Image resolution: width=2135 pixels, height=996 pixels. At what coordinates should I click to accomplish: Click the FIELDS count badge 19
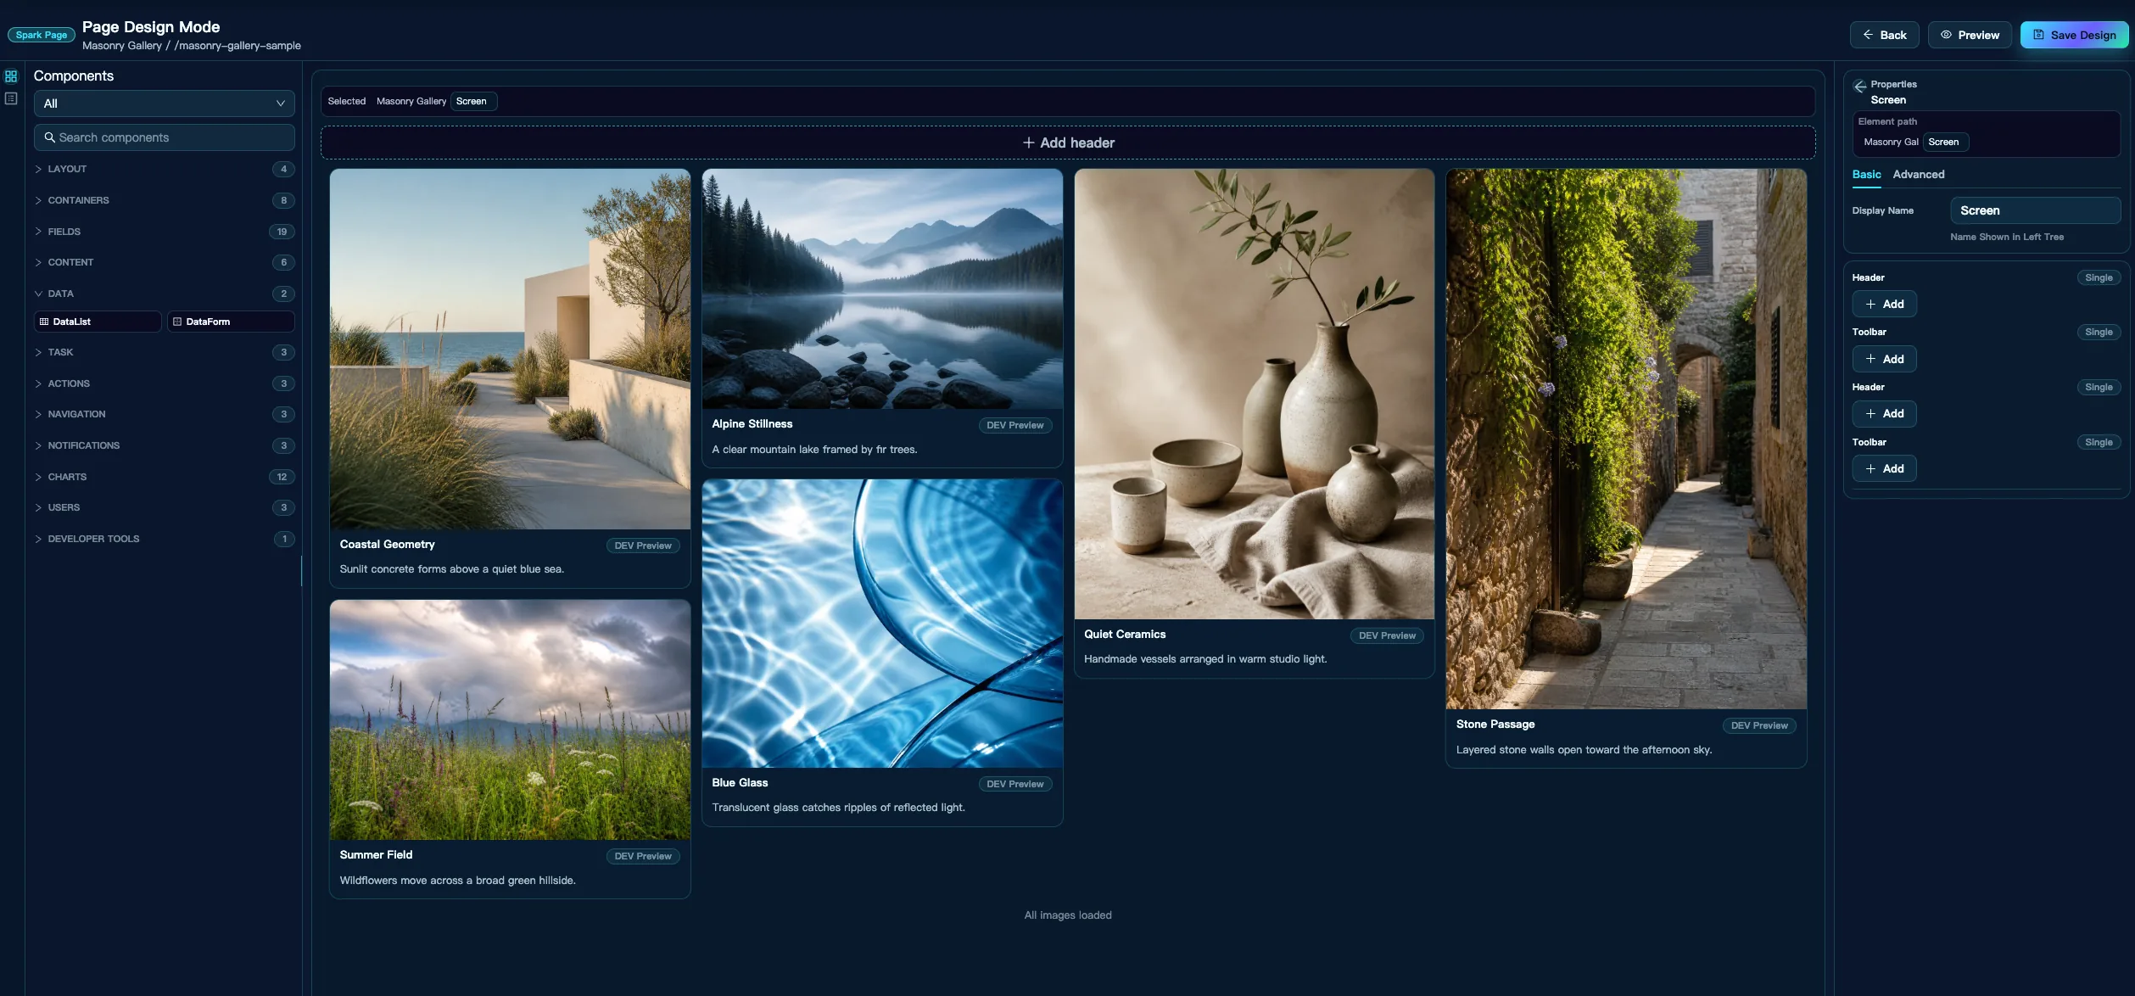(x=282, y=232)
